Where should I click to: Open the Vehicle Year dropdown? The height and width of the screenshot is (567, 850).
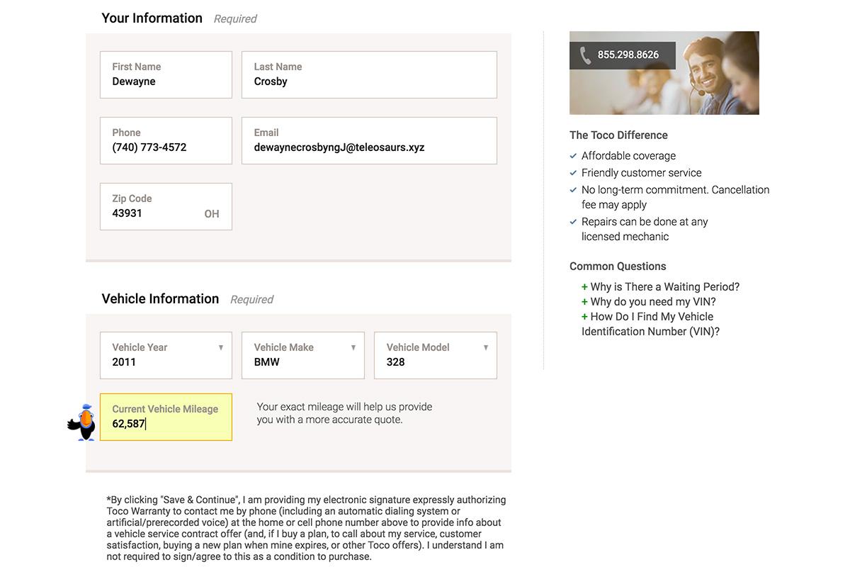coord(166,355)
